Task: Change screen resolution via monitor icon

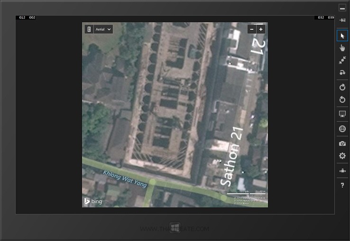Action: pyautogui.click(x=342, y=114)
